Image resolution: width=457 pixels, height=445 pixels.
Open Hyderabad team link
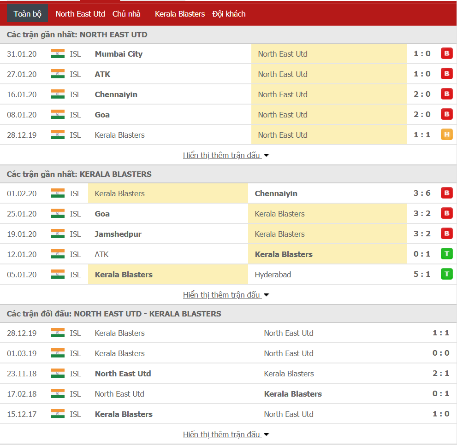pyautogui.click(x=273, y=275)
